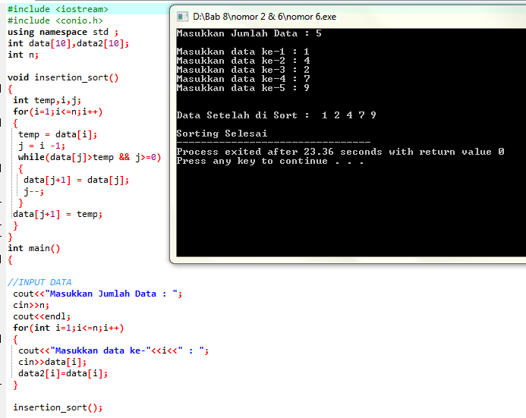Click the 'insertion_sort();' call in main
The height and width of the screenshot is (418, 526).
coord(58,407)
